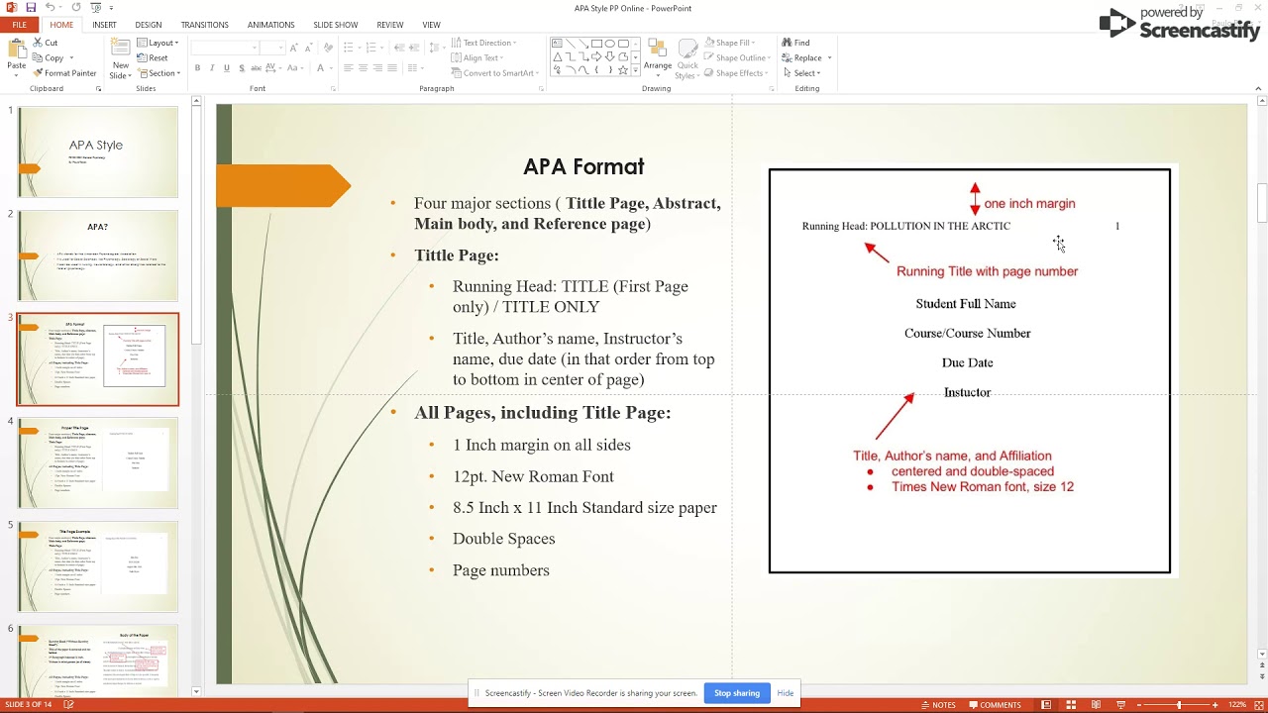The image size is (1268, 713).
Task: Switch to Reading View icon
Action: point(1094,705)
